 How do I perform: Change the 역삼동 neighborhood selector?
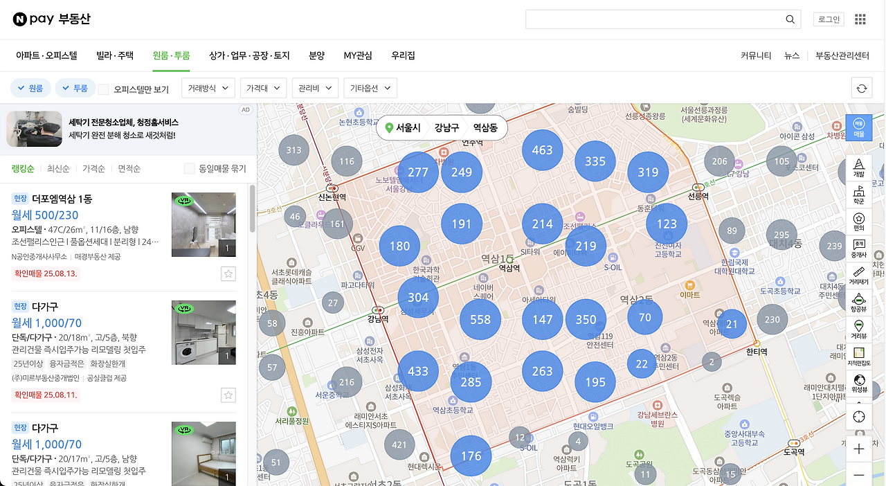[x=485, y=128]
